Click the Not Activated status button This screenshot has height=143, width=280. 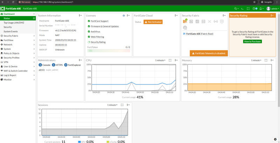(153, 22)
